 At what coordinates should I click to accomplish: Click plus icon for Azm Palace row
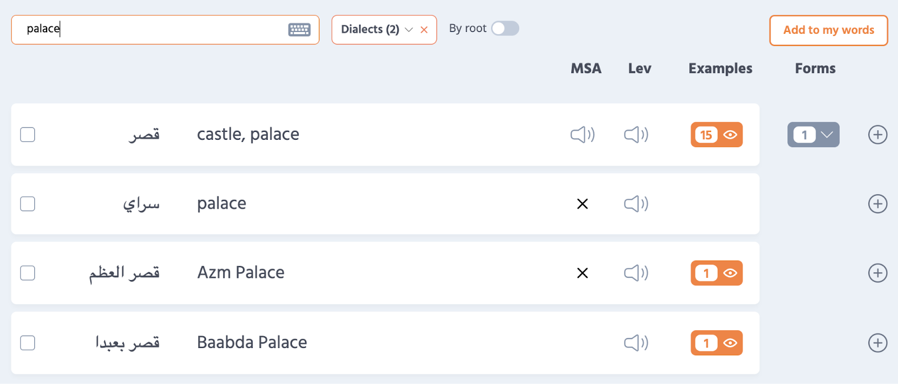click(x=877, y=273)
